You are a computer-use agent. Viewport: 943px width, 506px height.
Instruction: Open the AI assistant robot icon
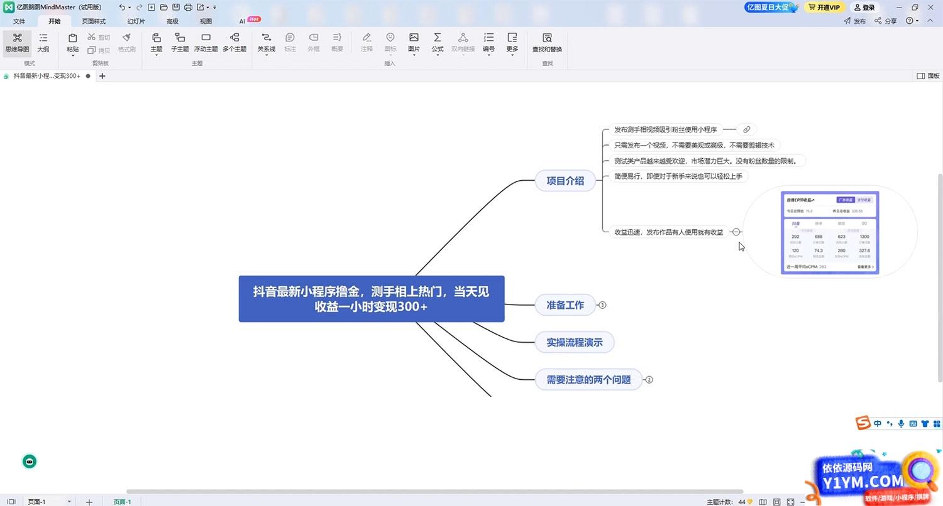[x=30, y=462]
